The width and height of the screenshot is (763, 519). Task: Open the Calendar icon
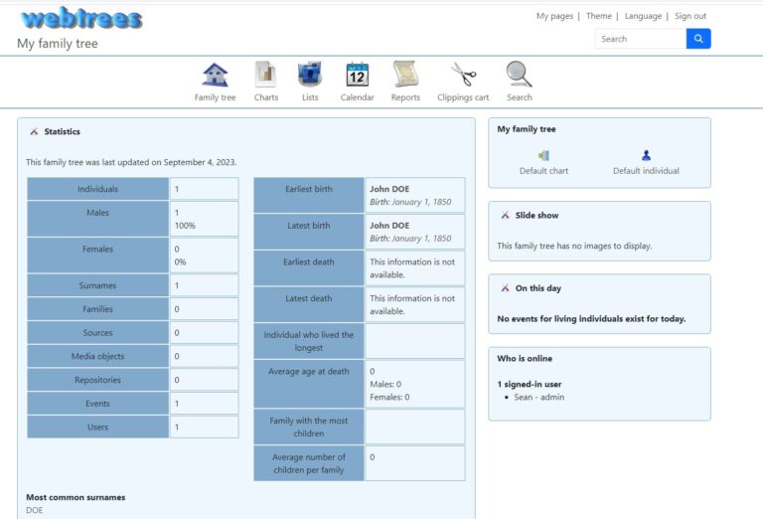click(358, 75)
